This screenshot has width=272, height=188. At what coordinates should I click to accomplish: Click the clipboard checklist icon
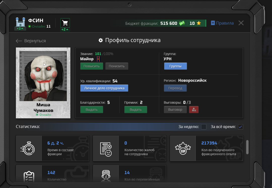pyautogui.click(x=29, y=176)
